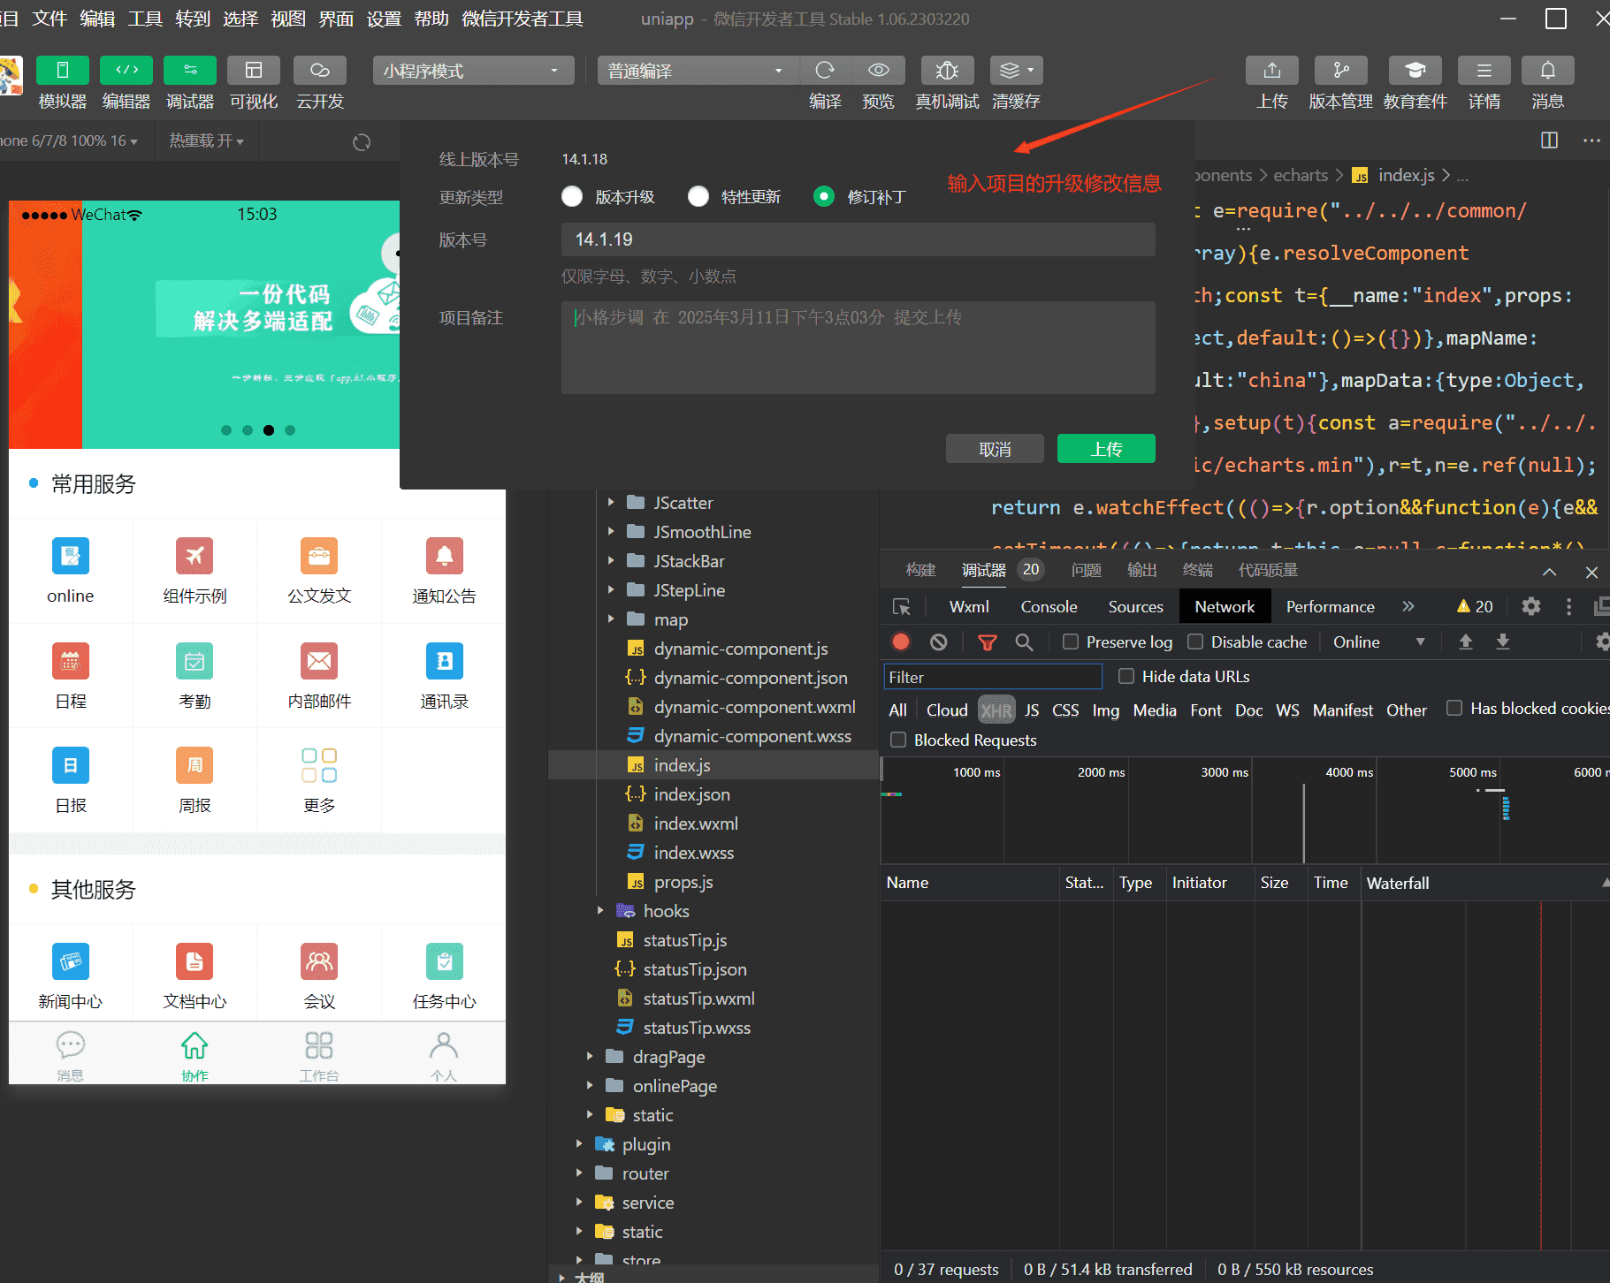The image size is (1610, 1283).
Task: Open cloud development icon
Action: pyautogui.click(x=319, y=70)
